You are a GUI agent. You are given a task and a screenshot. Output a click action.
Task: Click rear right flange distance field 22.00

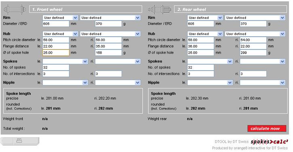253,46
